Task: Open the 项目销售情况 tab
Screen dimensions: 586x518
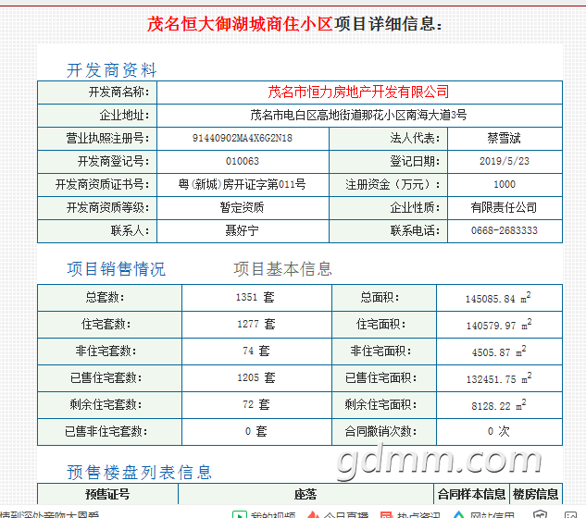Action: (117, 269)
